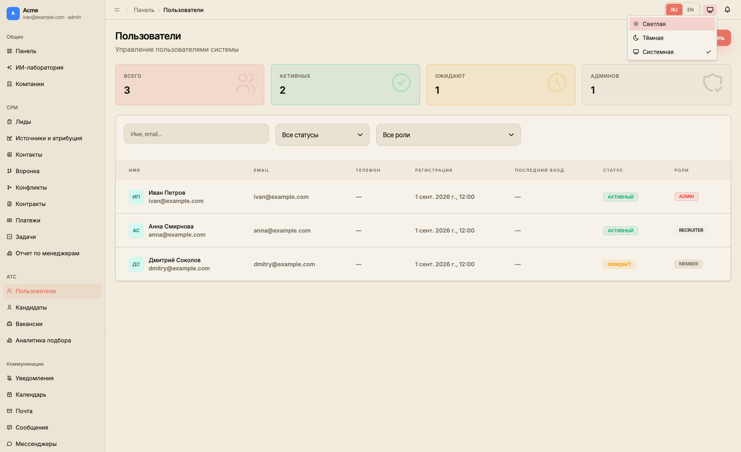Screen dimensions: 741x452
Task: Click the Статус column header
Action: [613, 170]
